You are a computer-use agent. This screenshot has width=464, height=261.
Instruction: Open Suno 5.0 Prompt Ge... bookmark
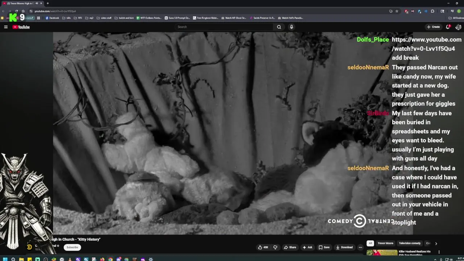point(177,18)
